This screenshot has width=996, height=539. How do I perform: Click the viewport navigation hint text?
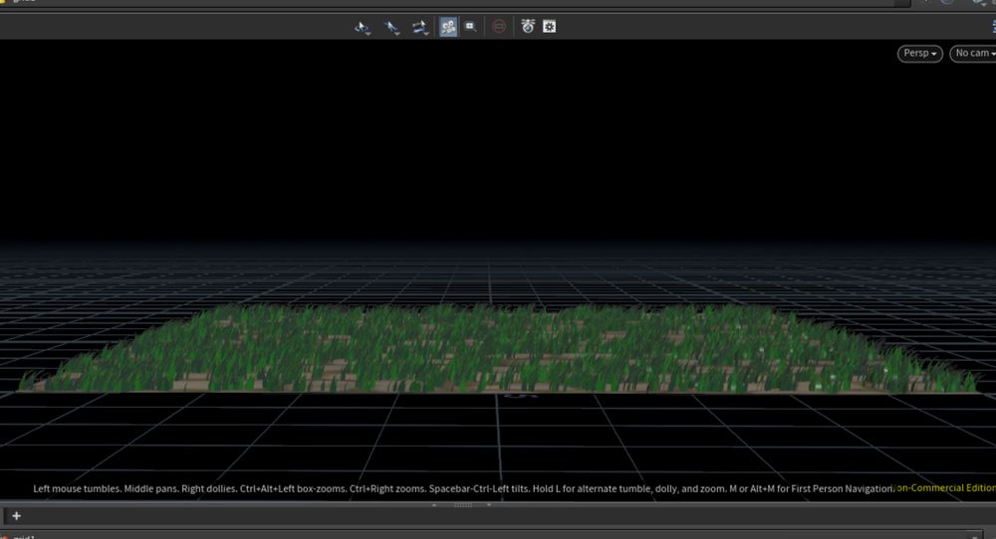(463, 488)
